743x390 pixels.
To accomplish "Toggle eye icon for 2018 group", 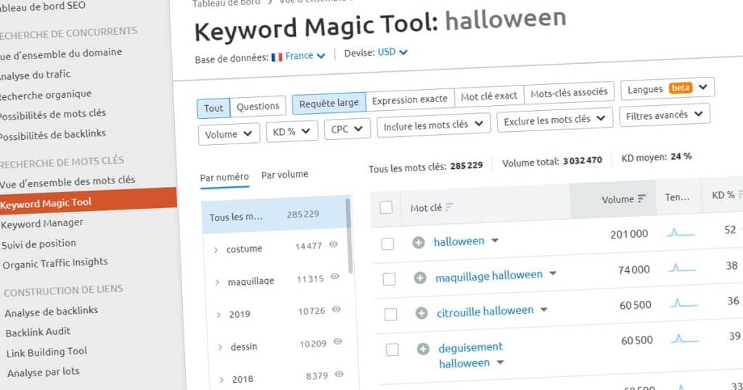I will (340, 374).
